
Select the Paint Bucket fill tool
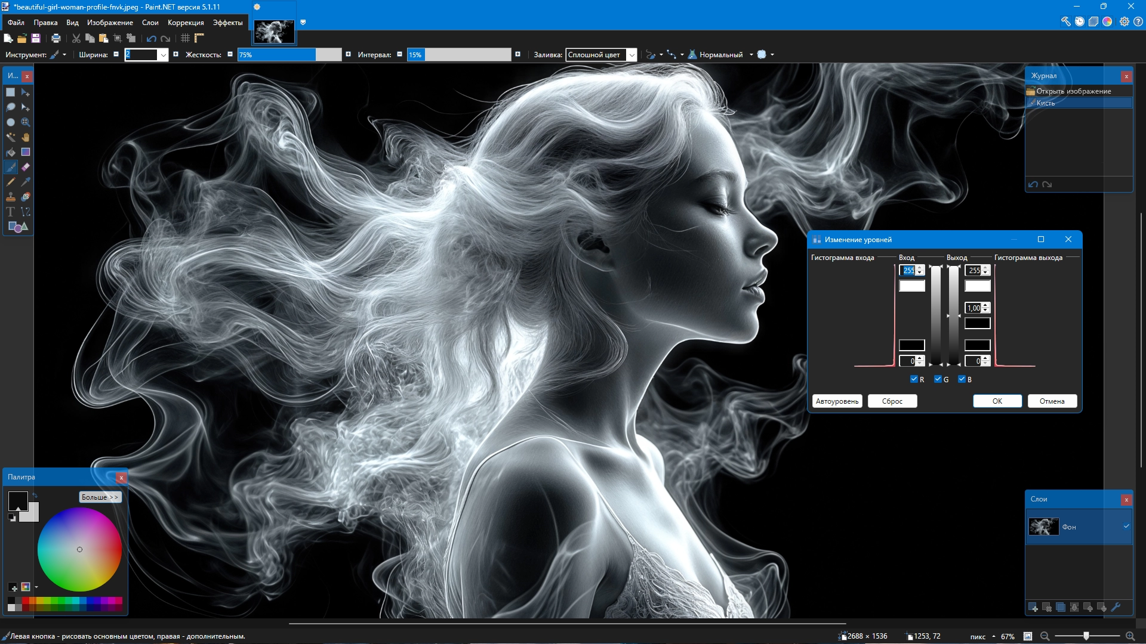click(11, 152)
